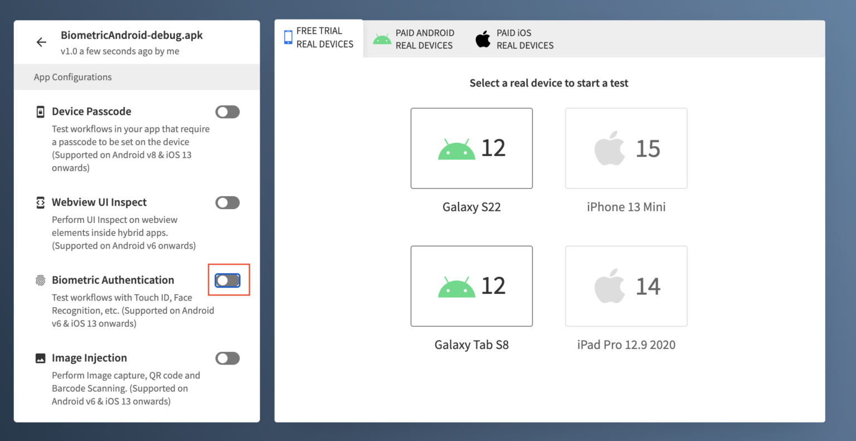Click the BiometricAndroid-debug.apk app title
Screen dimensions: 856x441
(132, 35)
